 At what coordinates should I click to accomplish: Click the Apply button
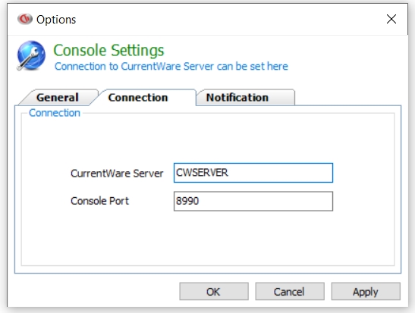(366, 292)
